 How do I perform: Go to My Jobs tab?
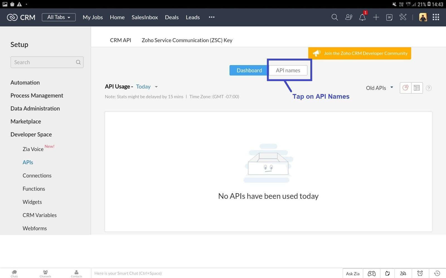(93, 17)
